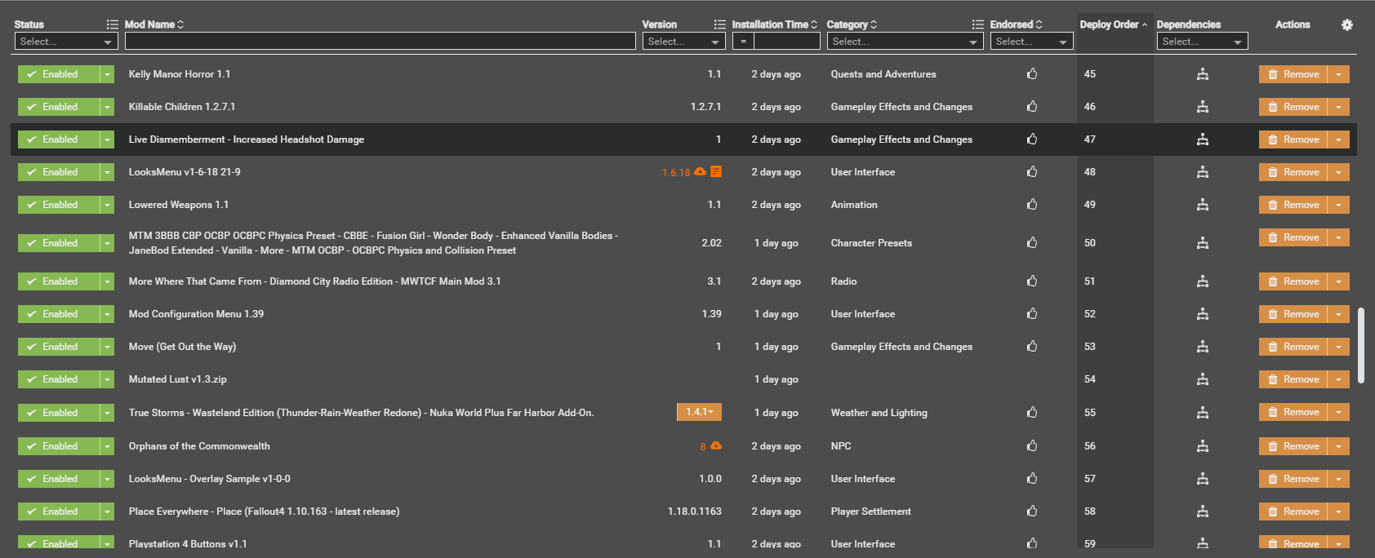Open Endorsed filter Select dropdown
The image size is (1375, 558).
coord(1031,41)
